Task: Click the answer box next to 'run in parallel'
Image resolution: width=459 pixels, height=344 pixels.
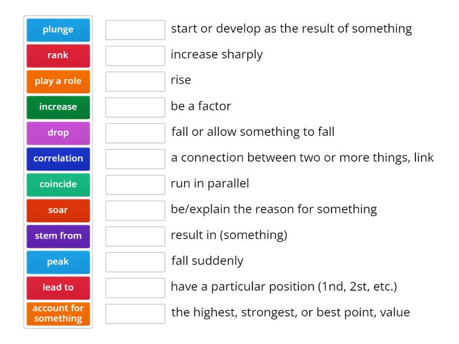Action: click(135, 184)
